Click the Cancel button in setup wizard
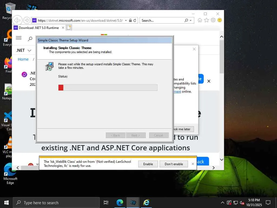 coord(159,135)
